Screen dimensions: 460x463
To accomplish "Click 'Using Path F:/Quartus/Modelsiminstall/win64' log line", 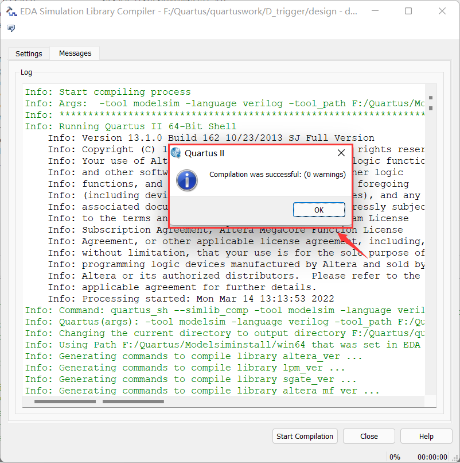I will pyautogui.click(x=223, y=345).
